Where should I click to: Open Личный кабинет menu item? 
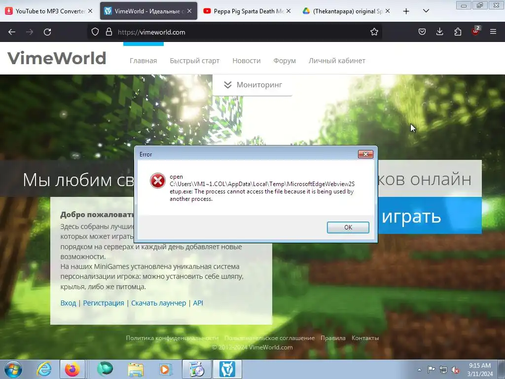337,61
